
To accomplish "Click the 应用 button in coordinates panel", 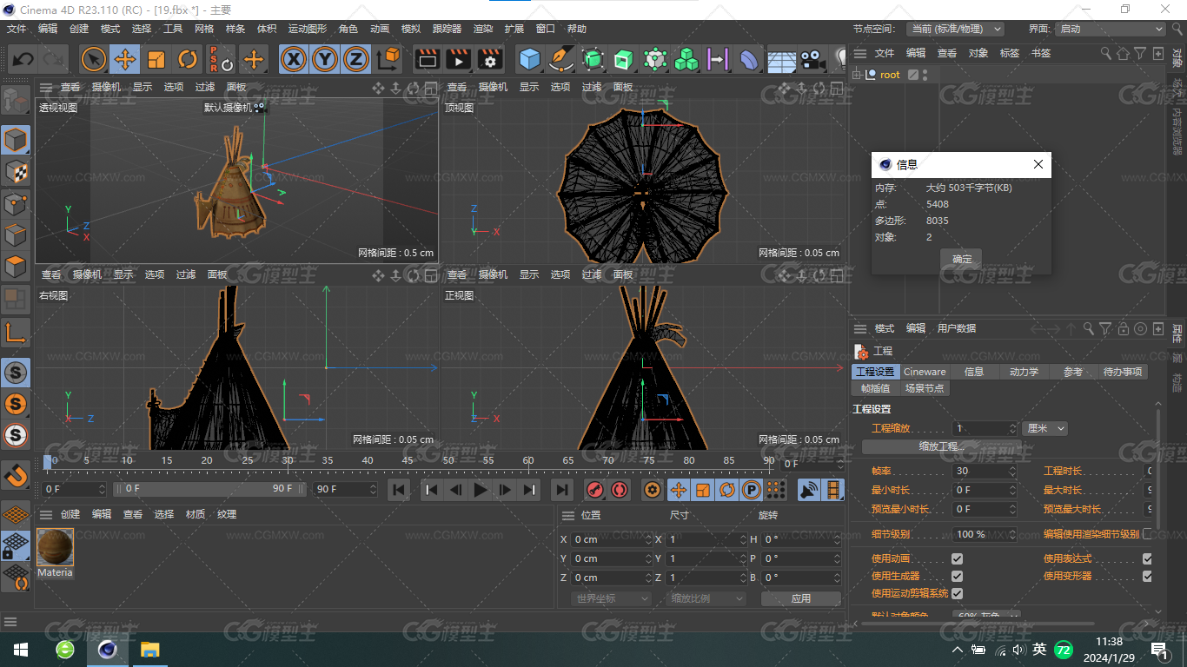I will (800, 598).
